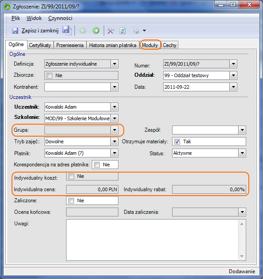Open Historia zmian płatnika tab
263x279 pixels.
(x=113, y=45)
